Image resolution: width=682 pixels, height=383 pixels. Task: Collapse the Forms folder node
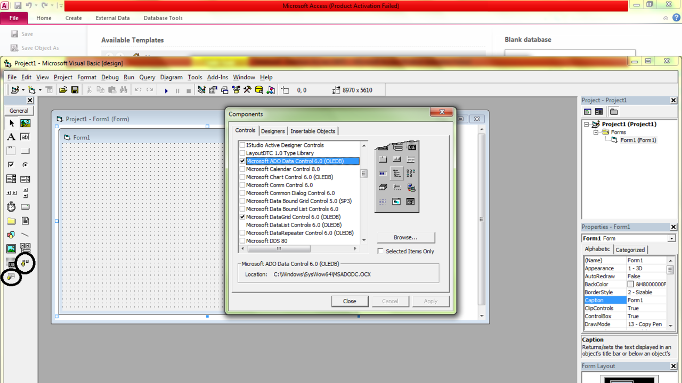596,132
